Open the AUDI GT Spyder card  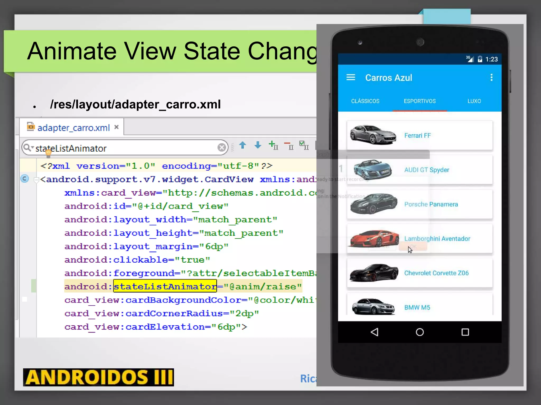pyautogui.click(x=420, y=170)
